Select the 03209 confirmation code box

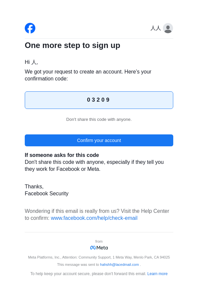[99, 100]
